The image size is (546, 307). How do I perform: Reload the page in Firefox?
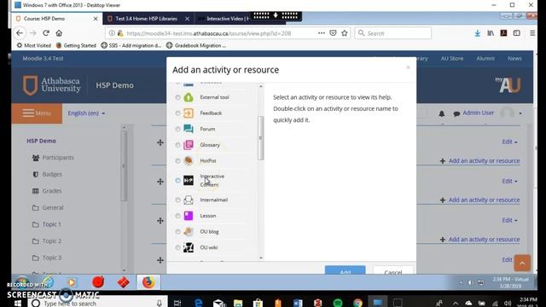click(46, 33)
